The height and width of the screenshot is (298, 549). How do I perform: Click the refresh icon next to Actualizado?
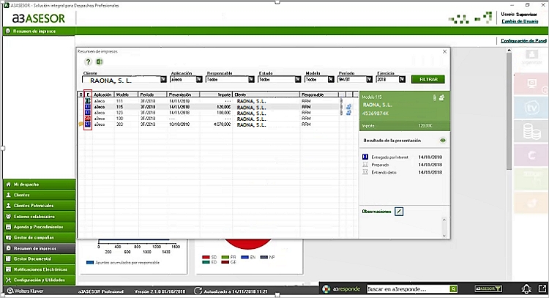point(198,291)
